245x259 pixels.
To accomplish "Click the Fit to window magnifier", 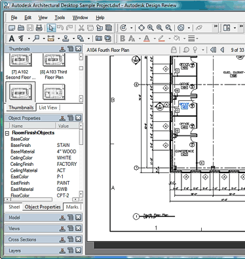I will [x=168, y=28].
